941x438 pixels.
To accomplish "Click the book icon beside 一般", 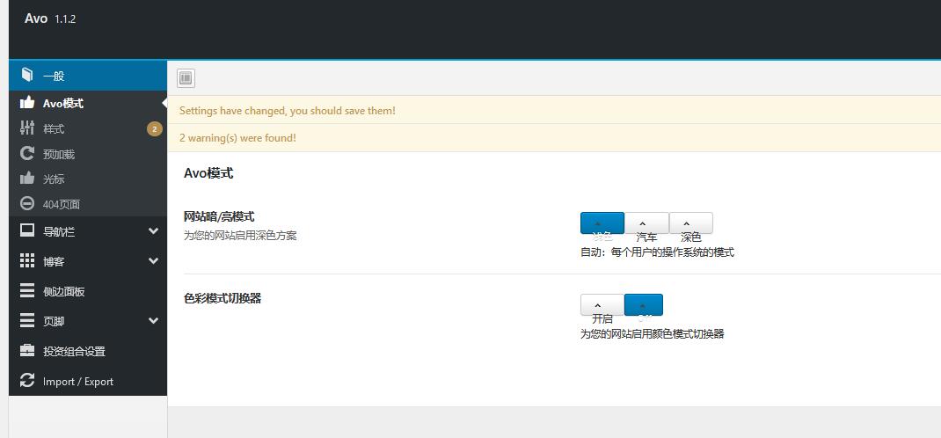I will [27, 75].
